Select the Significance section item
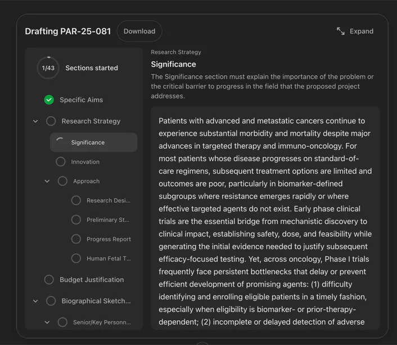This screenshot has height=345, width=397. click(x=94, y=142)
